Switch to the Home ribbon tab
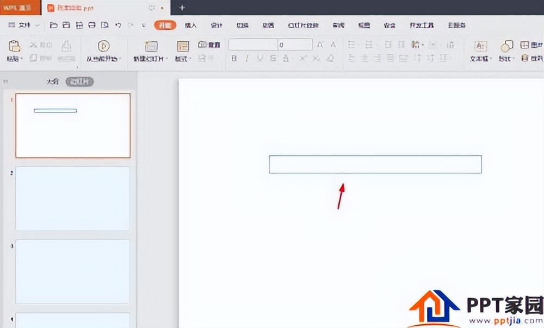 coord(165,25)
